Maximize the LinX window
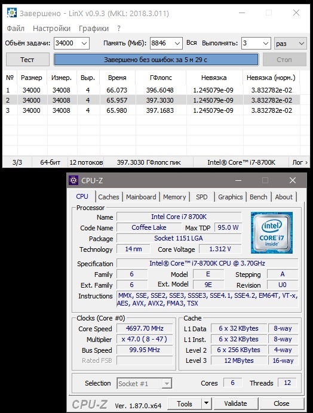313x413 pixels. click(x=269, y=13)
